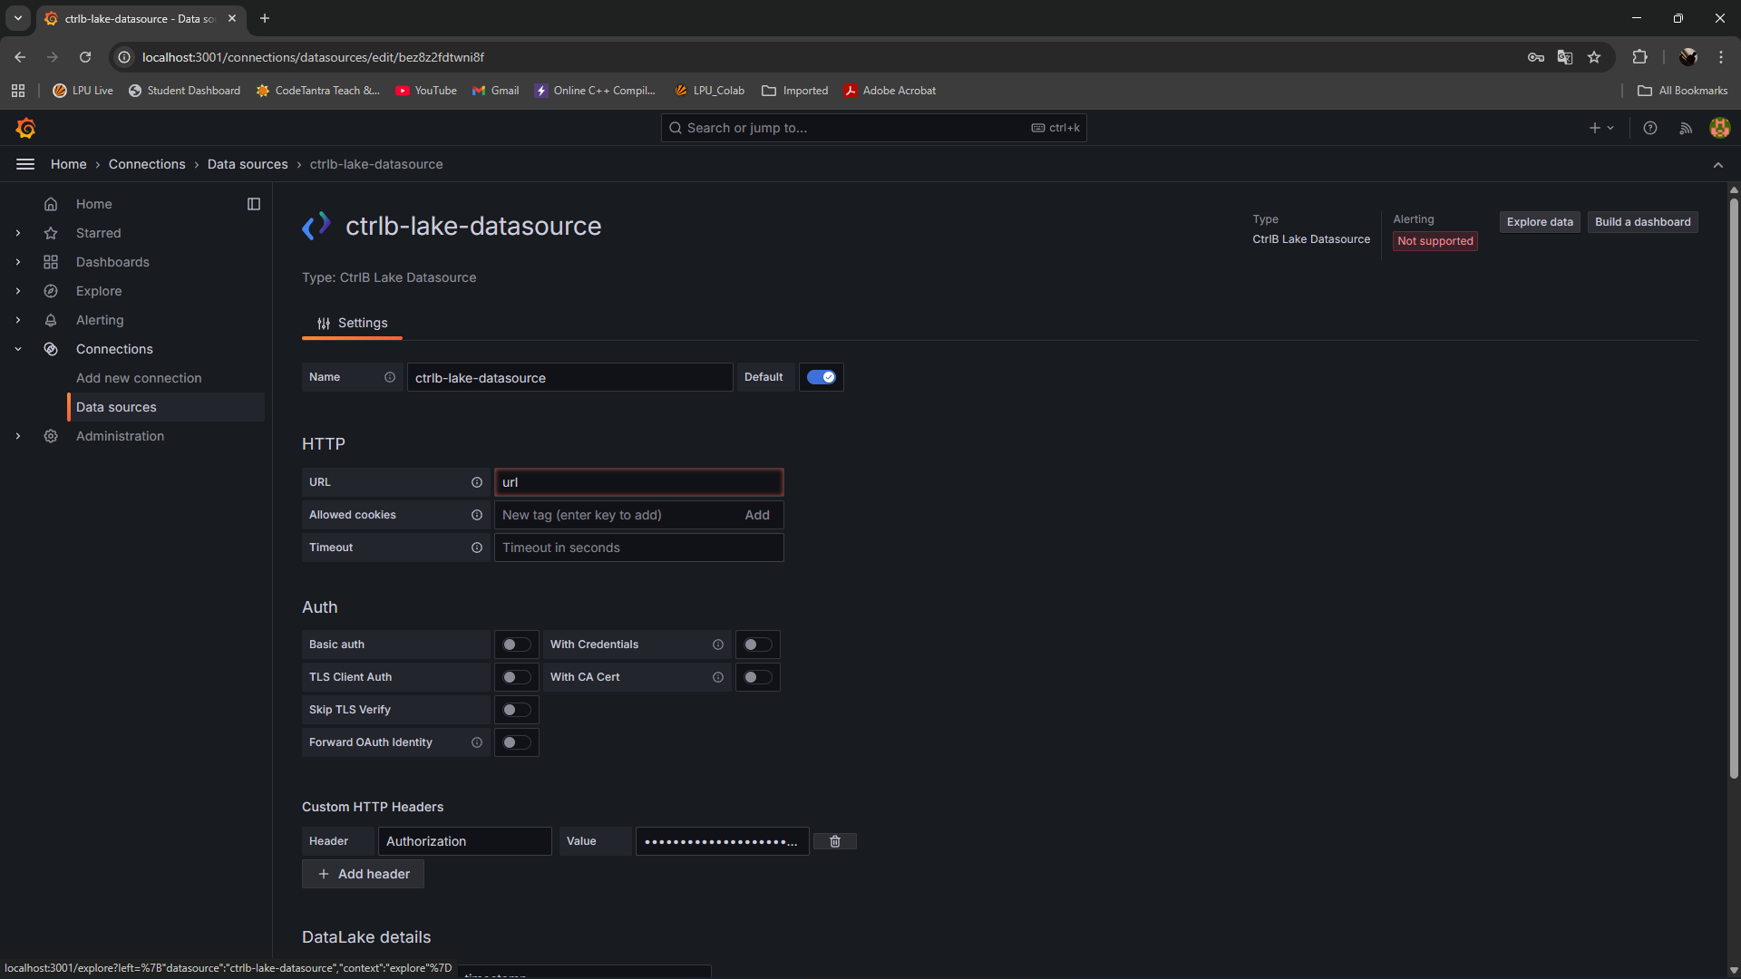Click the dock menu icon beside Home

coord(254,204)
